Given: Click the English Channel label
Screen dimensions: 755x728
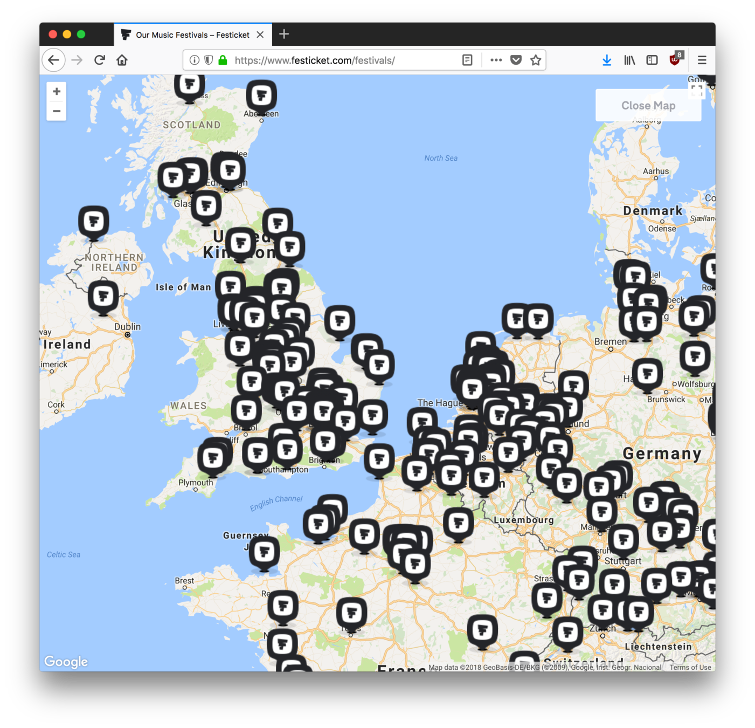Looking at the screenshot, I should pos(276,503).
